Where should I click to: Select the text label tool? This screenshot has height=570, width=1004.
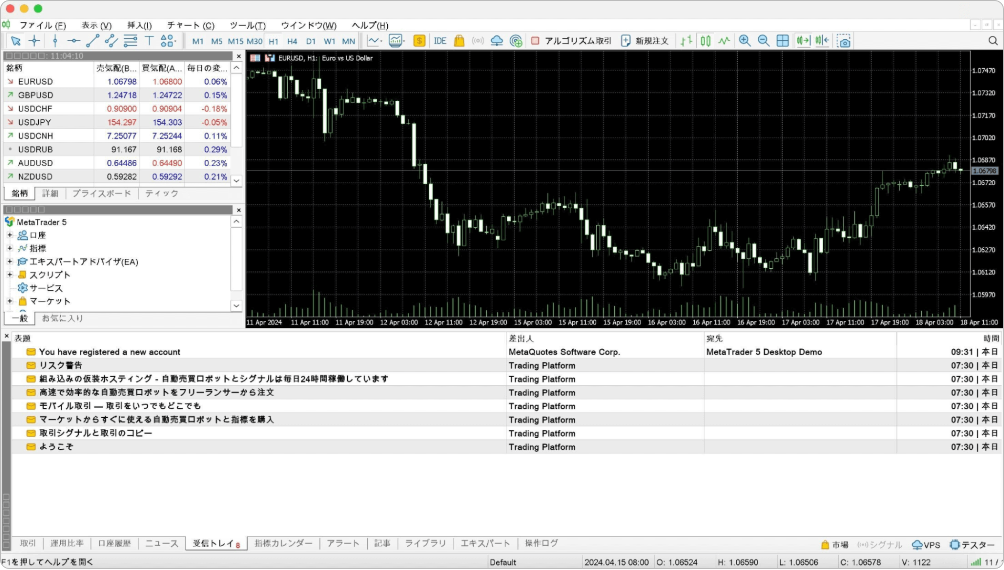tap(149, 41)
